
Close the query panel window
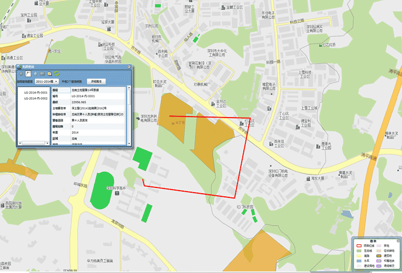coord(128,67)
